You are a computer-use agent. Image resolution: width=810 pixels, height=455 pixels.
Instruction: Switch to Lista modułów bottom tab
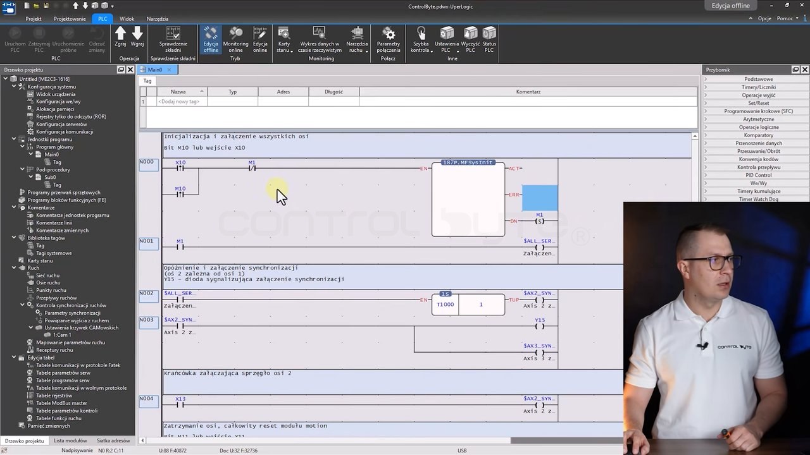[70, 440]
